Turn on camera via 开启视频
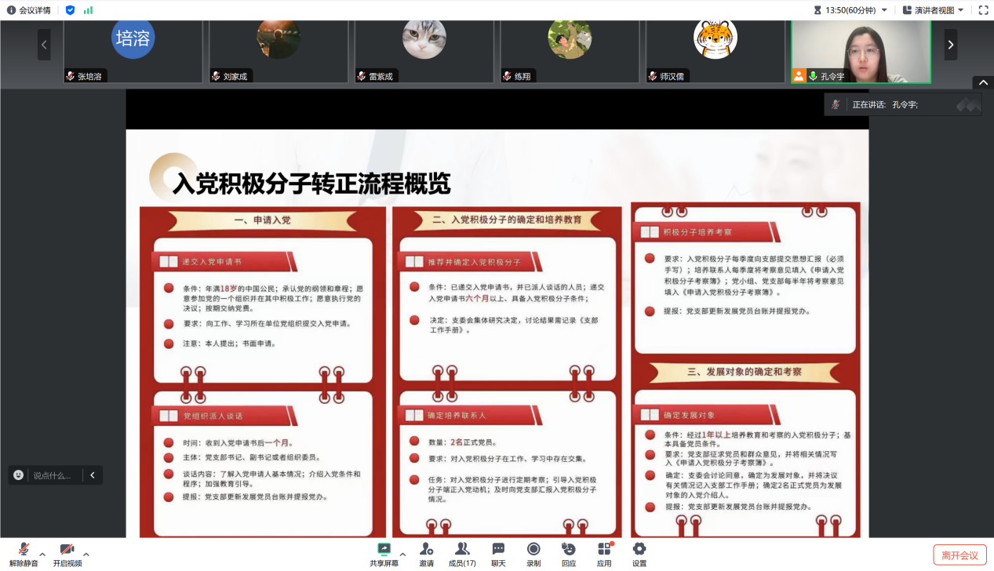The width and height of the screenshot is (994, 571). point(67,554)
